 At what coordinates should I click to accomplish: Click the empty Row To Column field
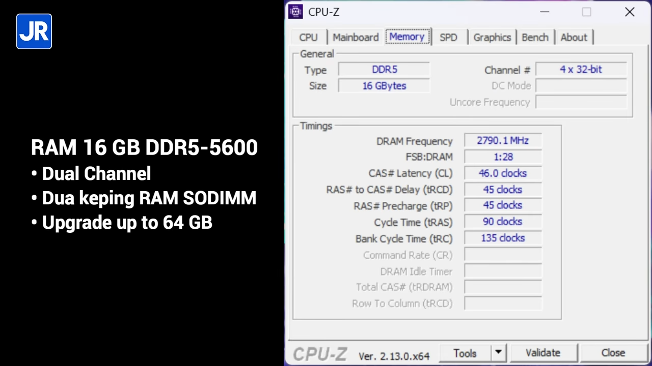pos(503,303)
